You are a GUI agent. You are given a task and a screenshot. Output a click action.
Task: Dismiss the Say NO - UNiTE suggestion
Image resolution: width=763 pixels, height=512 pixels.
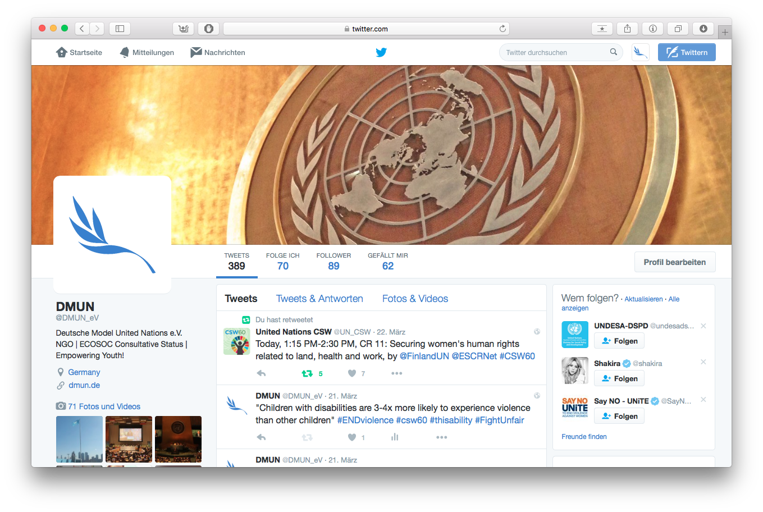point(703,400)
